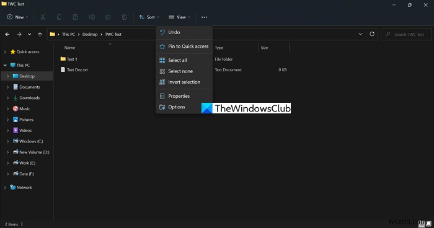This screenshot has height=228, width=434.
Task: Go forward with the right arrow
Action: tap(19, 34)
